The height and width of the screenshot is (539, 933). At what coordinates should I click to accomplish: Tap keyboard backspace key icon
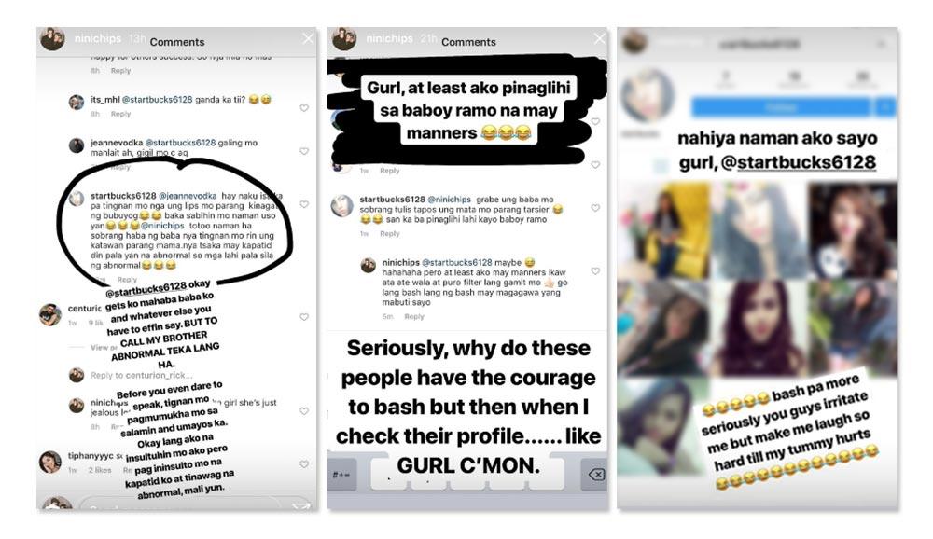(595, 474)
